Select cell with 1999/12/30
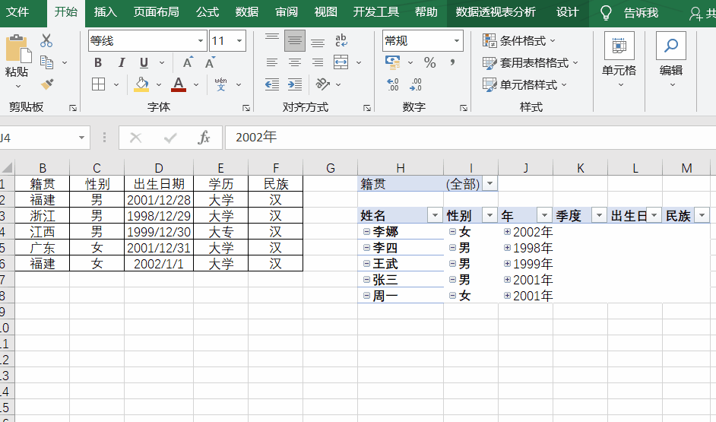 coord(159,232)
